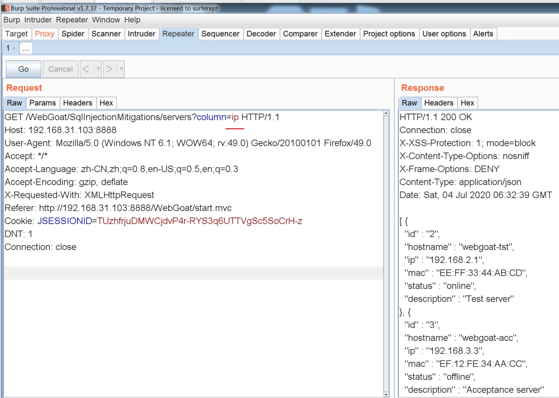Close Repeater tab 1 with its x

click(14, 49)
